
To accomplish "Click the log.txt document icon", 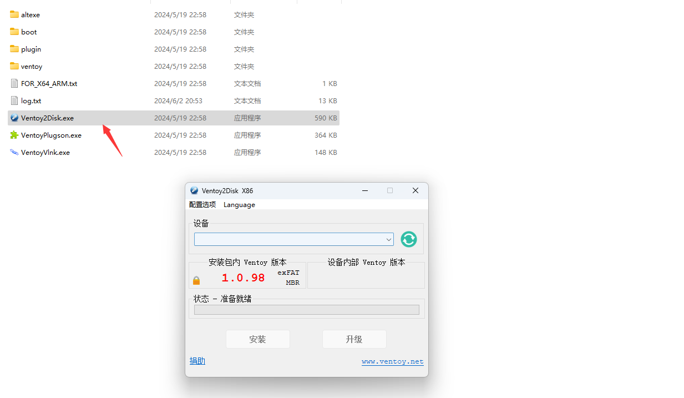I will [x=14, y=100].
